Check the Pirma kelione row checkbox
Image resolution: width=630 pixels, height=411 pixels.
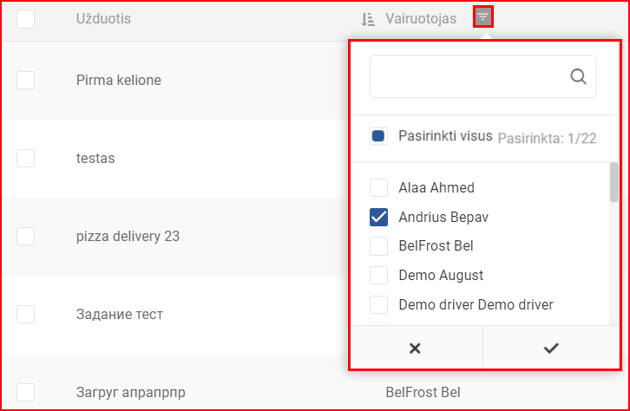(x=25, y=81)
